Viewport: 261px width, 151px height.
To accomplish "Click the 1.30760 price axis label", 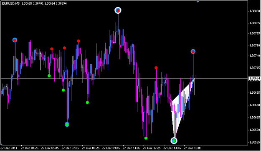I will [254, 46].
